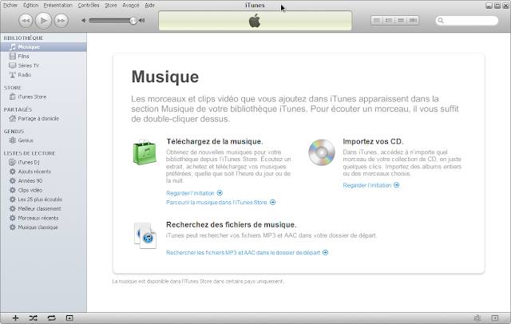Click the music files document icon
Screen dimensions: 511x324
(x=145, y=235)
